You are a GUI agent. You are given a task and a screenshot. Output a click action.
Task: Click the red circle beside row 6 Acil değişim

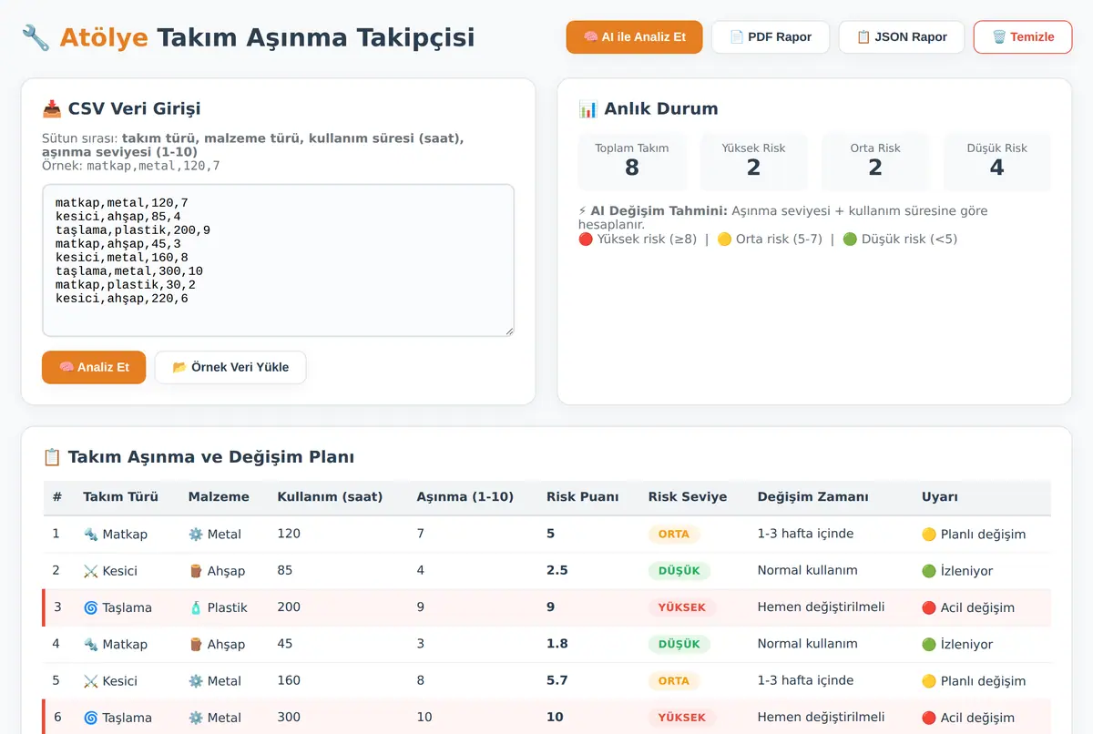tap(929, 718)
